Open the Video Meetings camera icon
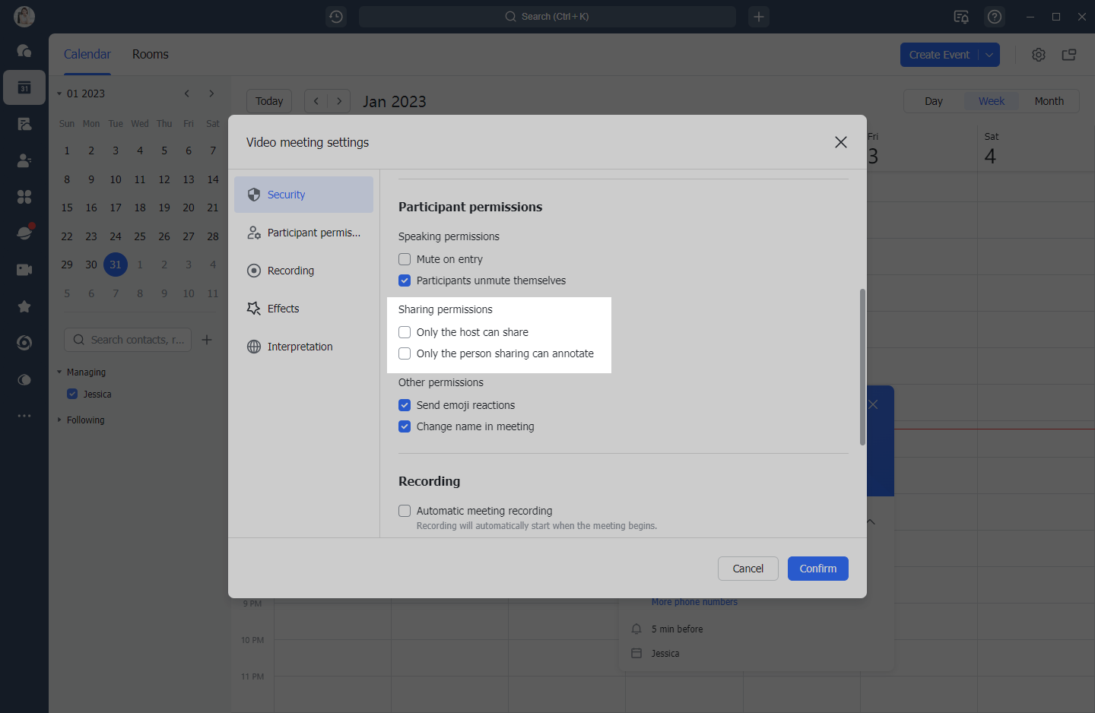 coord(24,269)
